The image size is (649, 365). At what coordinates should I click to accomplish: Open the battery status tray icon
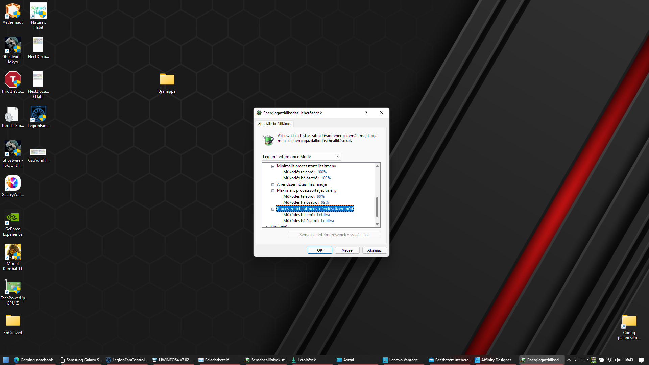(x=602, y=360)
